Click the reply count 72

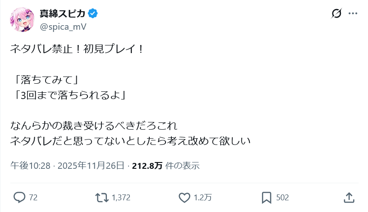[33, 197]
